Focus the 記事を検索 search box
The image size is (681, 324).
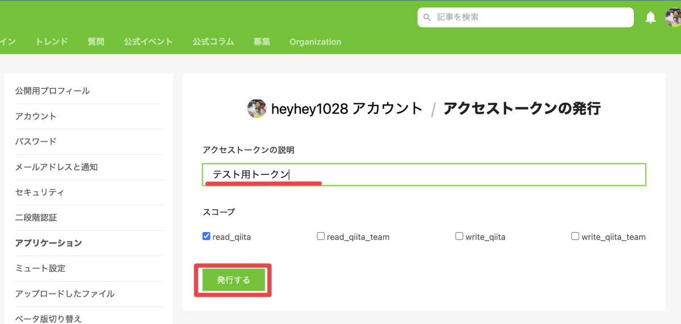tap(526, 18)
